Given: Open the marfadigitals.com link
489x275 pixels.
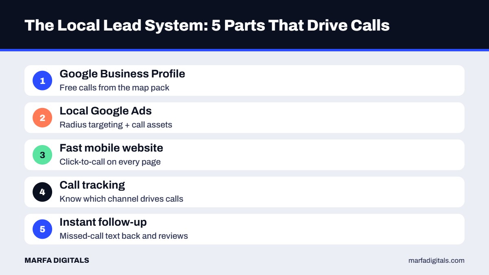Looking at the screenshot, I should tap(436, 261).
